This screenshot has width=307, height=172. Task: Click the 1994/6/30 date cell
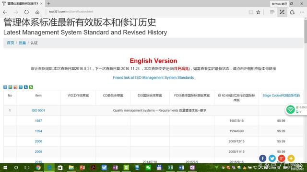point(236,131)
